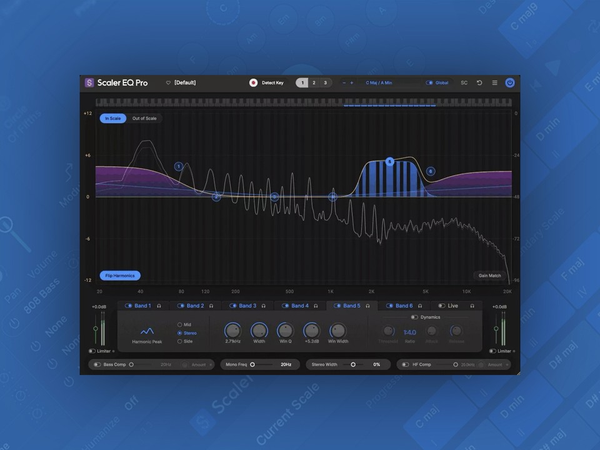Select EQ node 3 on the graph
Screen dimensions: 600x450
click(x=274, y=197)
